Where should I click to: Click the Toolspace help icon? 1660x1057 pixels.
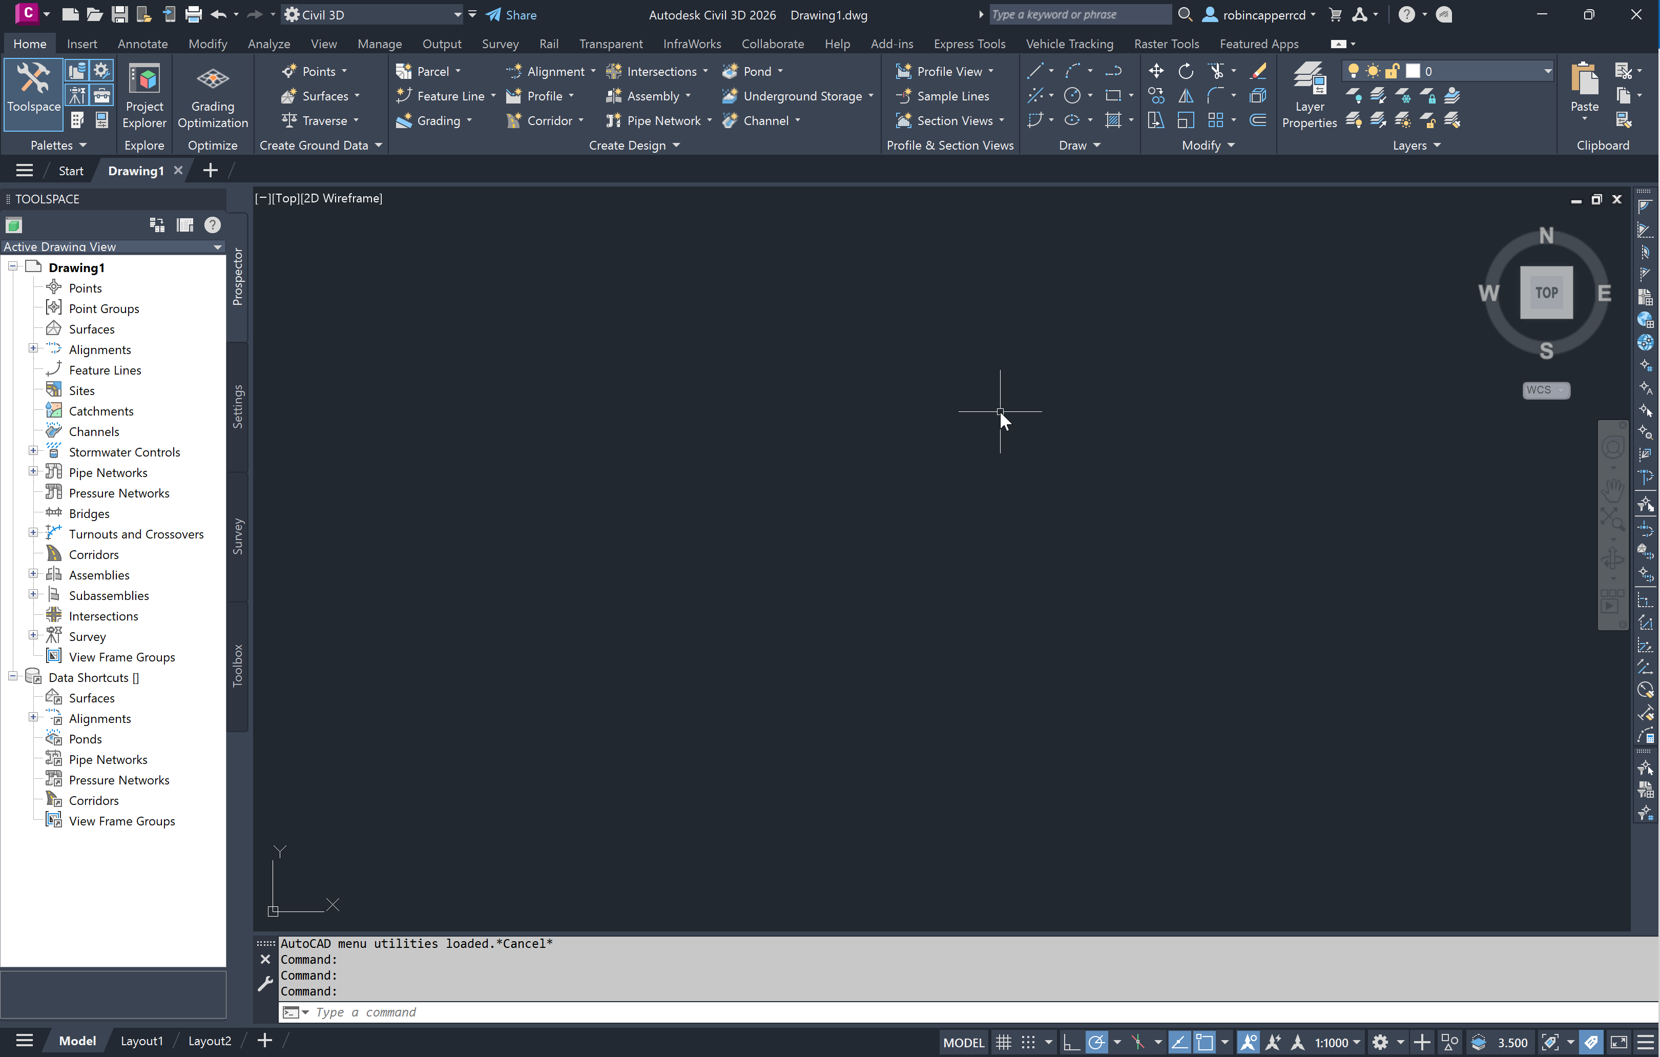tap(212, 225)
